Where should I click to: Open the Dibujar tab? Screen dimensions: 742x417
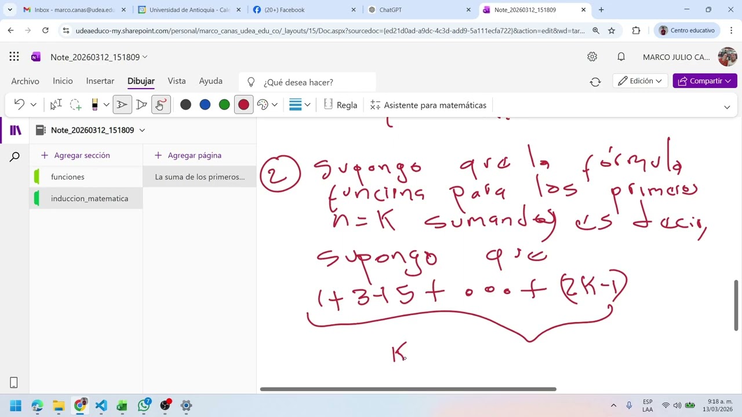click(141, 81)
